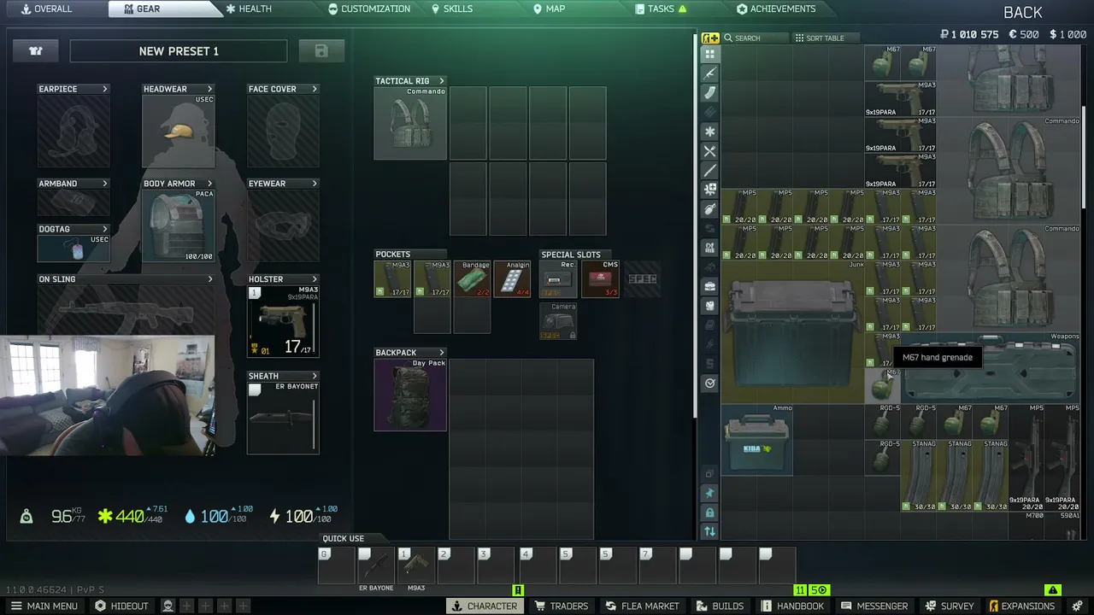The height and width of the screenshot is (615, 1094).
Task: Click the dollar balance 1 000
Action: (x=1068, y=35)
